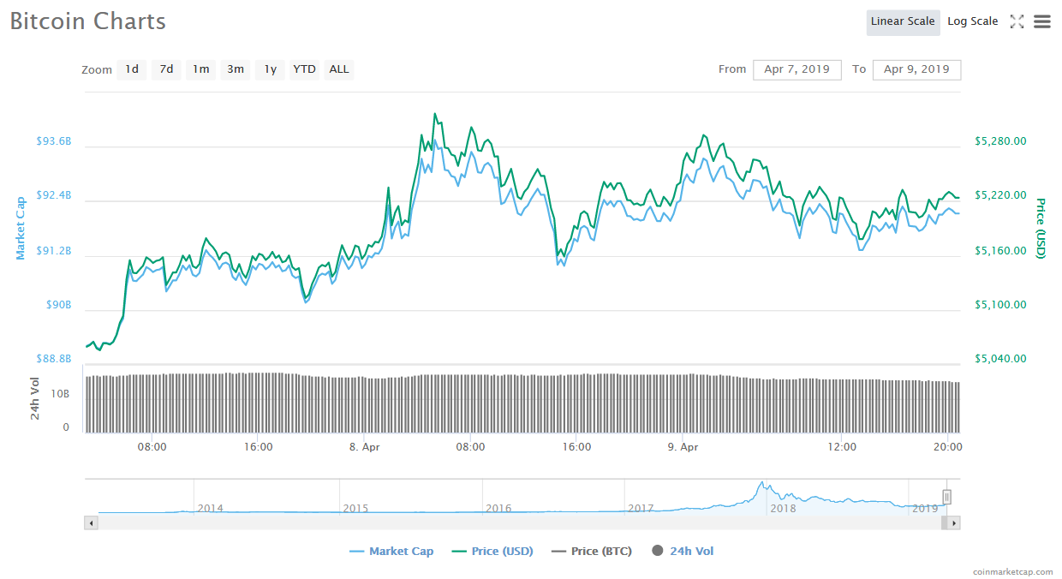
Task: Toggle Price (USD) series in legend
Action: pyautogui.click(x=492, y=551)
